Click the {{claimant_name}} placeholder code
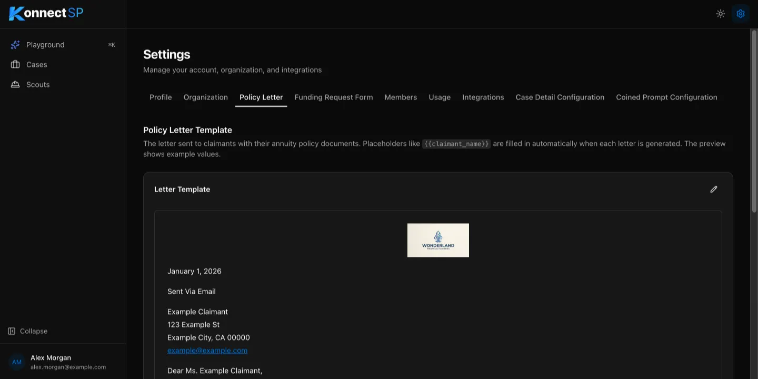 click(x=456, y=144)
